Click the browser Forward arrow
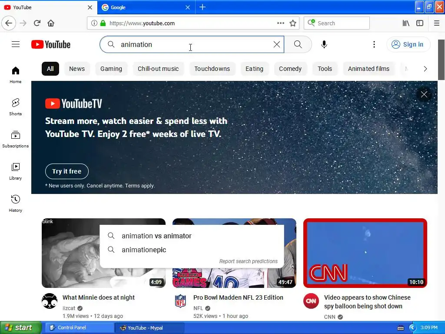Image resolution: width=445 pixels, height=334 pixels. (x=23, y=23)
